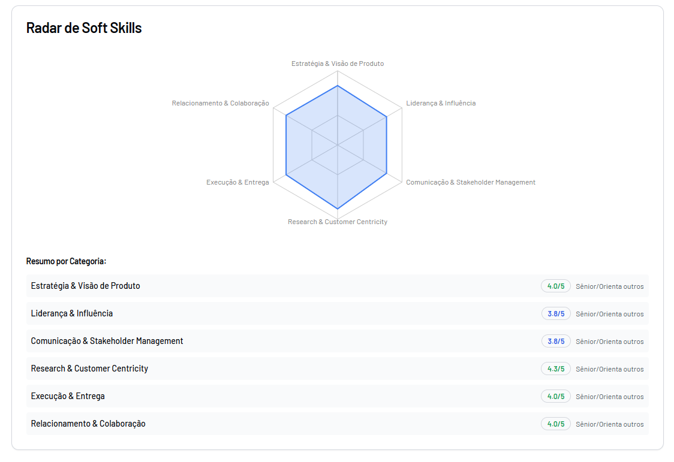Select the Research & Customer Centricity axis label
This screenshot has height=462, width=674.
click(338, 221)
